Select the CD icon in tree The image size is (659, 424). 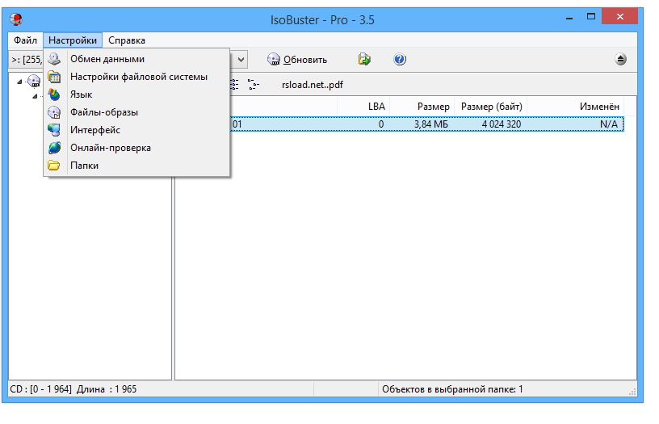34,81
